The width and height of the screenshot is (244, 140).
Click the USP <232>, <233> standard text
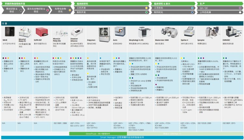[188, 123]
